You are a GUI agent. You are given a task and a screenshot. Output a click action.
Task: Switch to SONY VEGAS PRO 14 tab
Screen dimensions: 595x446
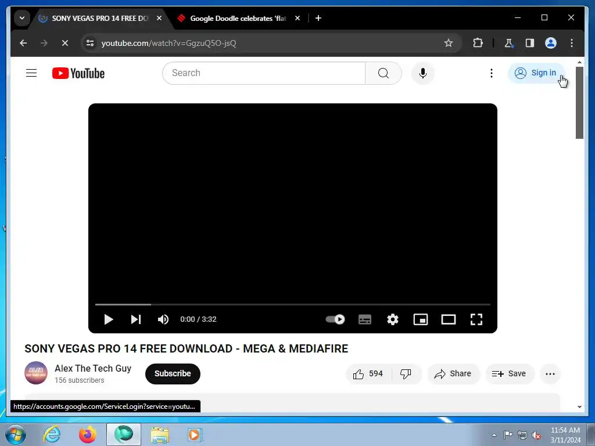tap(99, 18)
